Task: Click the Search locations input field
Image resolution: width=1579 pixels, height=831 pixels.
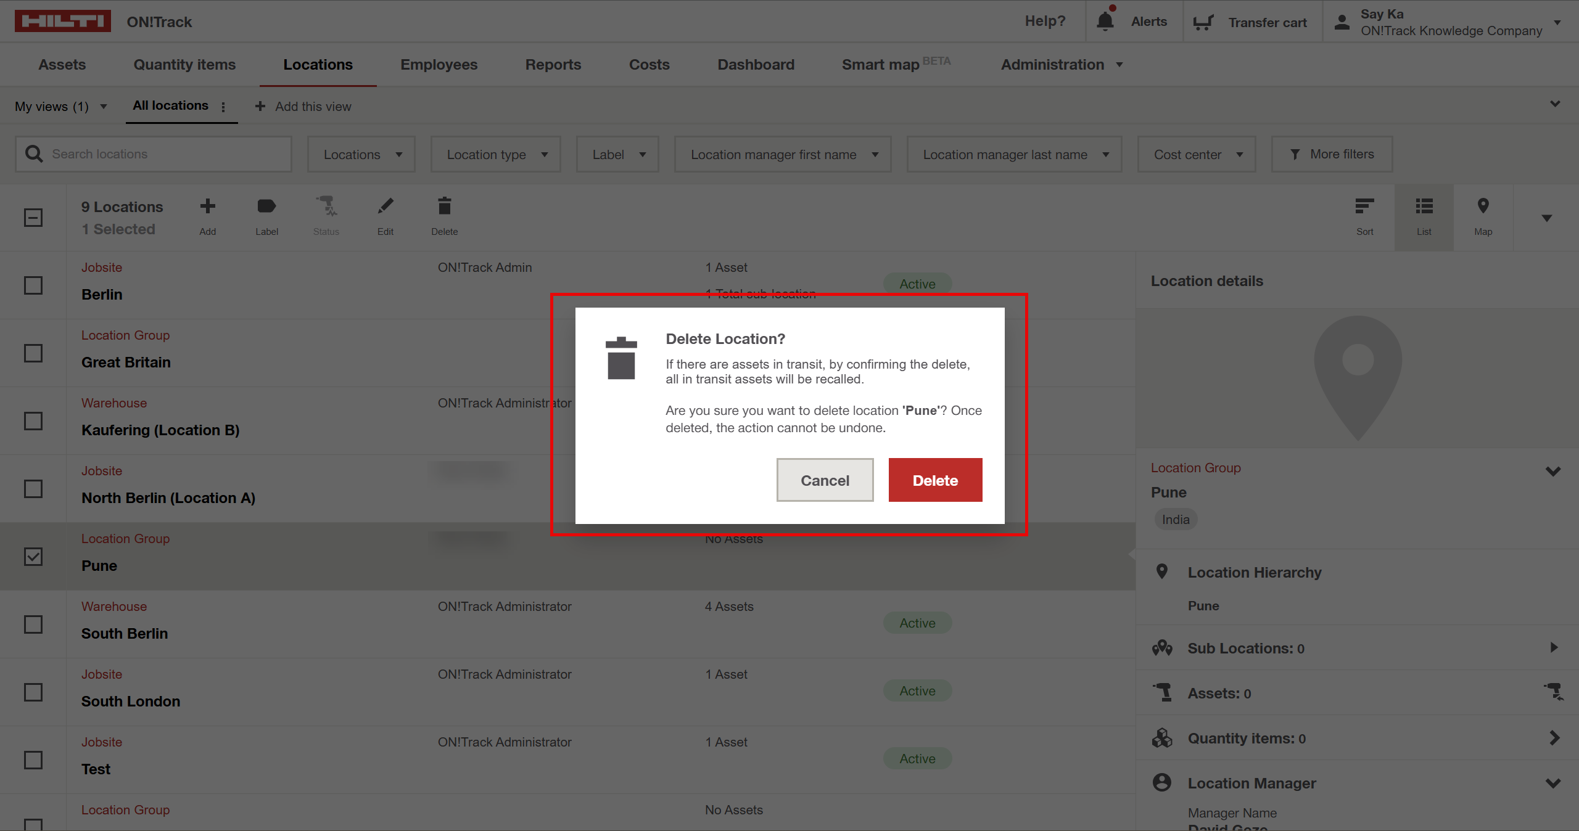Action: (x=154, y=154)
